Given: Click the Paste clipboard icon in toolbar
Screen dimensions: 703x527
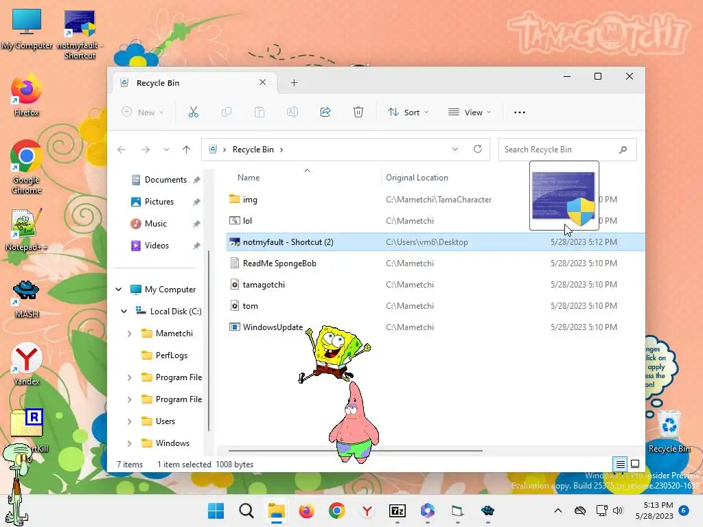Looking at the screenshot, I should 259,112.
